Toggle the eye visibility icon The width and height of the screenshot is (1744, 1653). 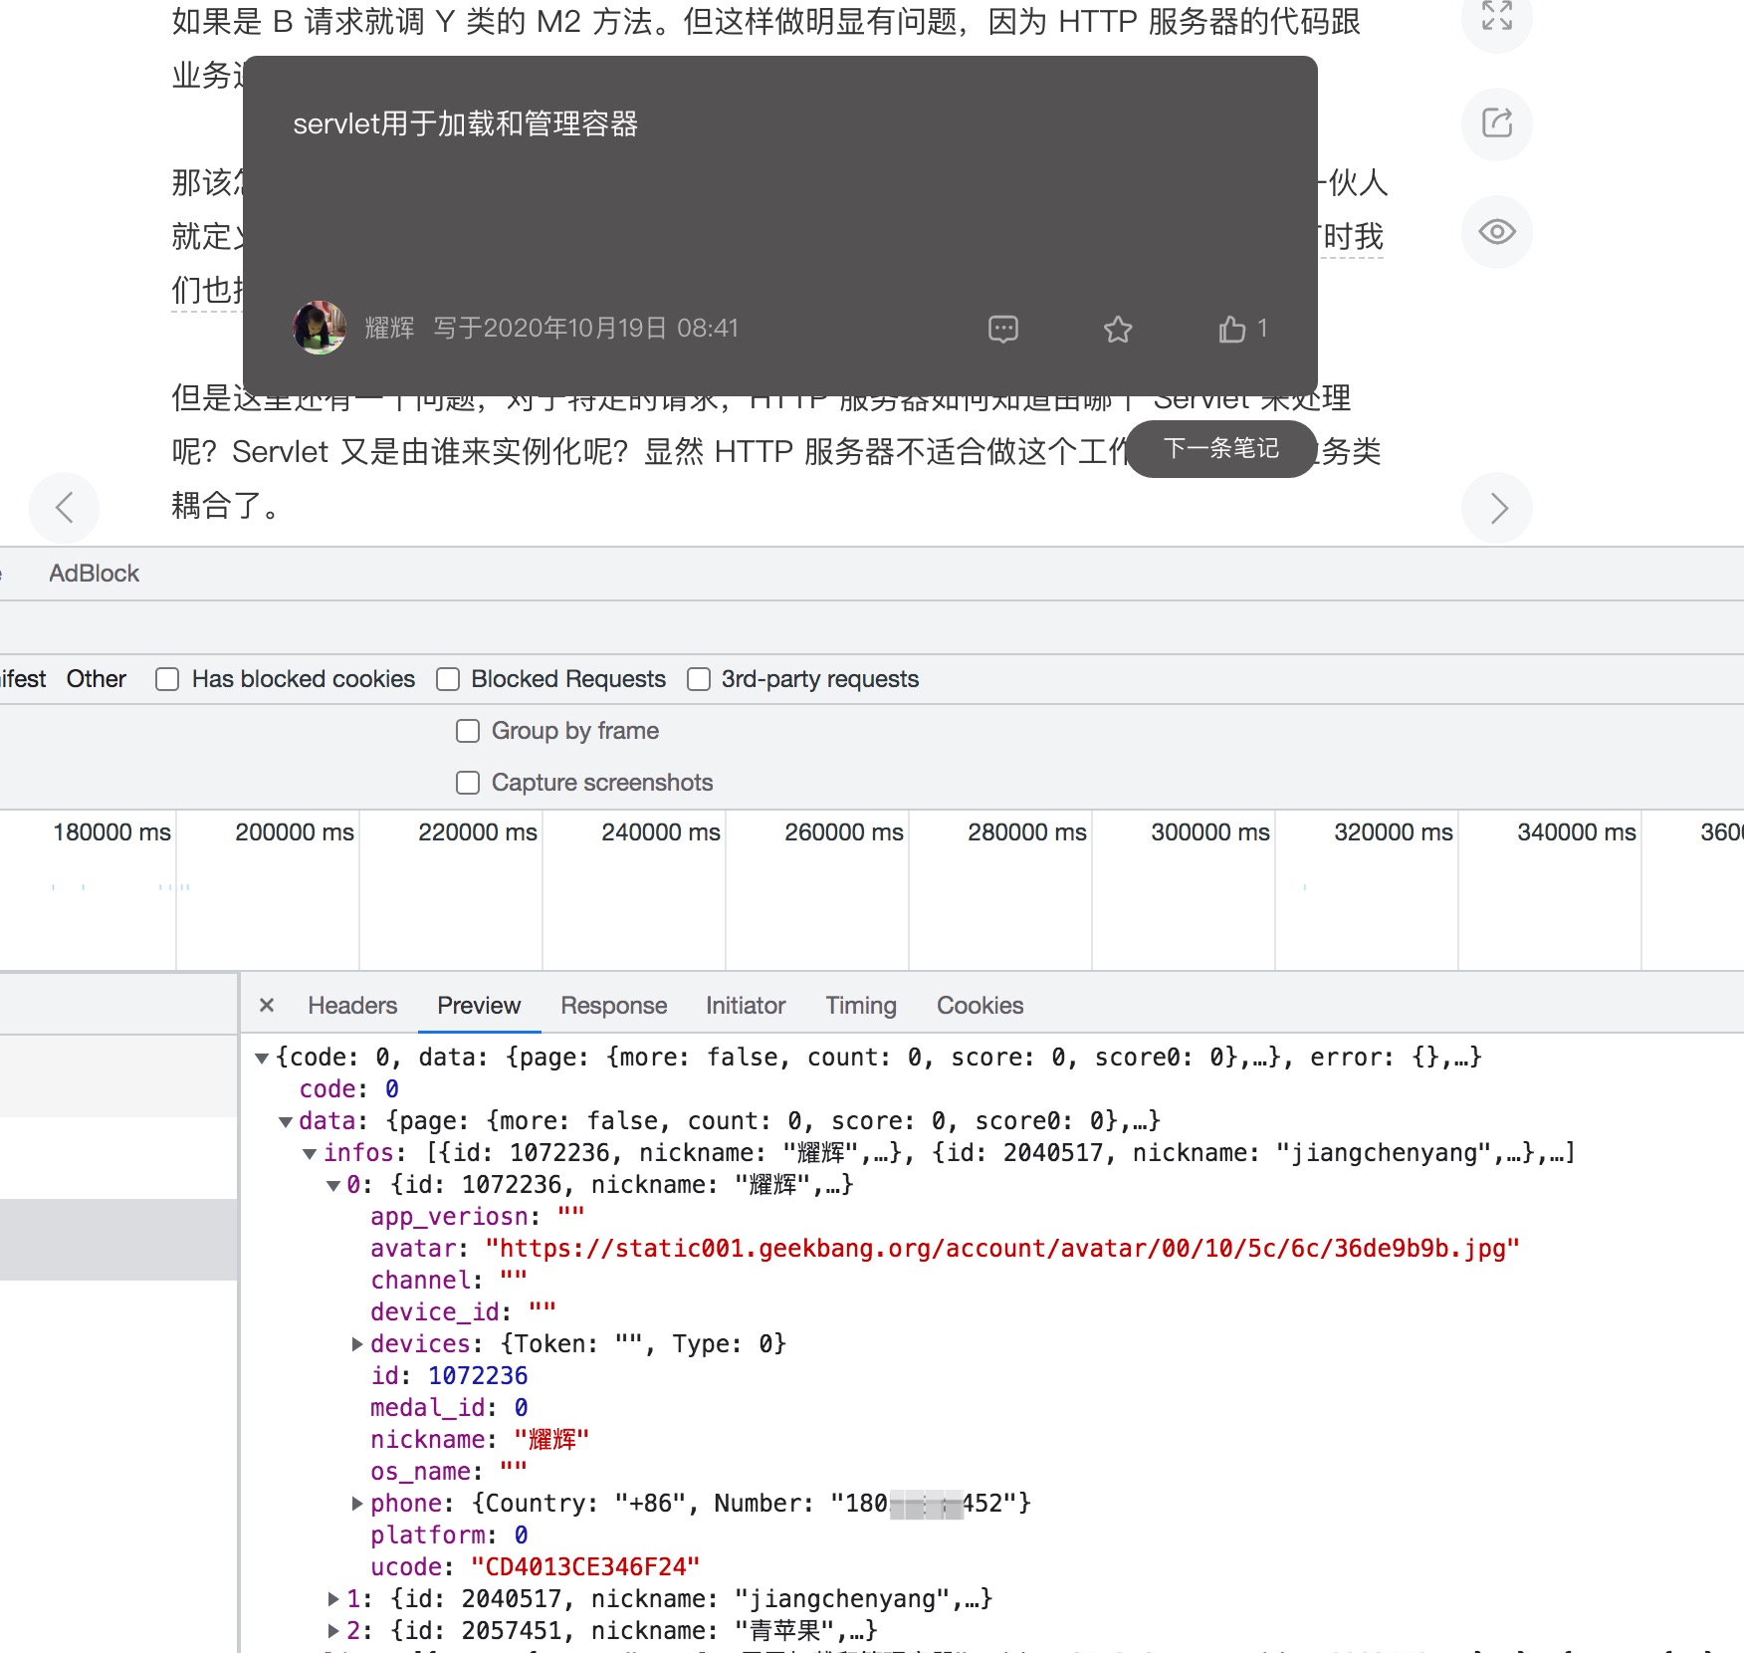pyautogui.click(x=1496, y=232)
